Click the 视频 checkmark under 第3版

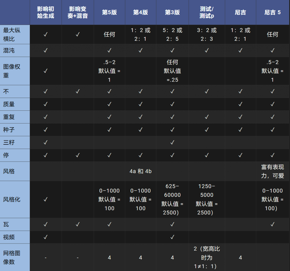coord(172,237)
